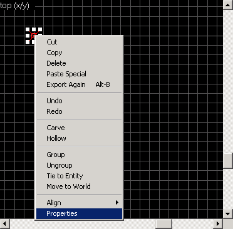Click the selected entity with red cross
The image size is (233, 229).
[x=33, y=36]
